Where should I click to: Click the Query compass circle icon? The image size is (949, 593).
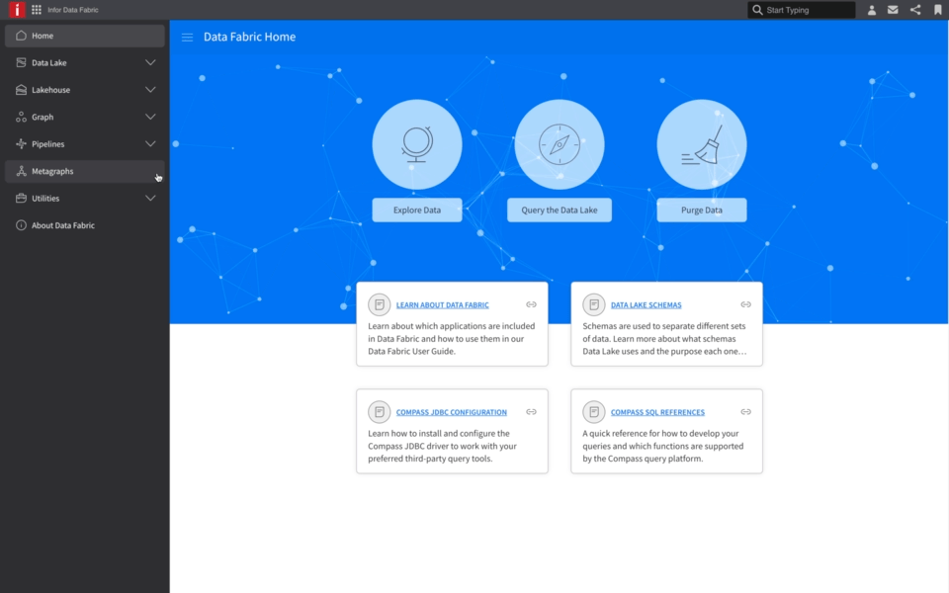[560, 144]
